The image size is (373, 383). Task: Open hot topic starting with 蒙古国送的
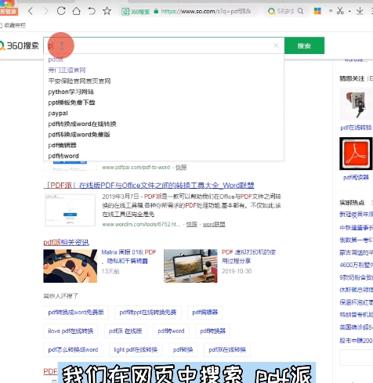[357, 252]
